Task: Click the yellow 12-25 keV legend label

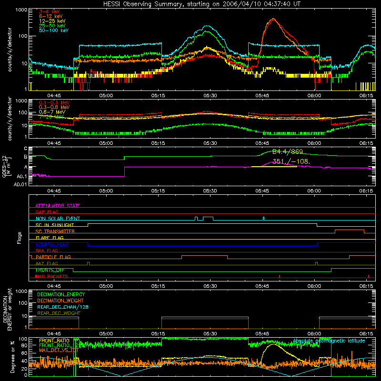Action: pyautogui.click(x=52, y=21)
